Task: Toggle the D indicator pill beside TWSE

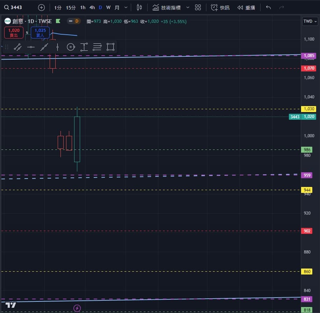Action: tap(73, 21)
